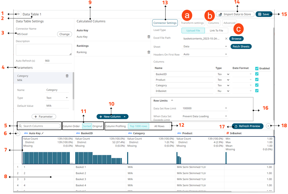Add a new Parameter
288x194 pixels.
point(44,117)
